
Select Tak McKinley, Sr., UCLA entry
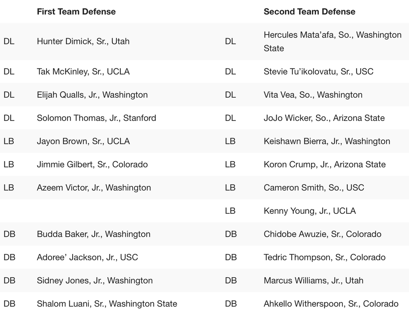(x=83, y=72)
